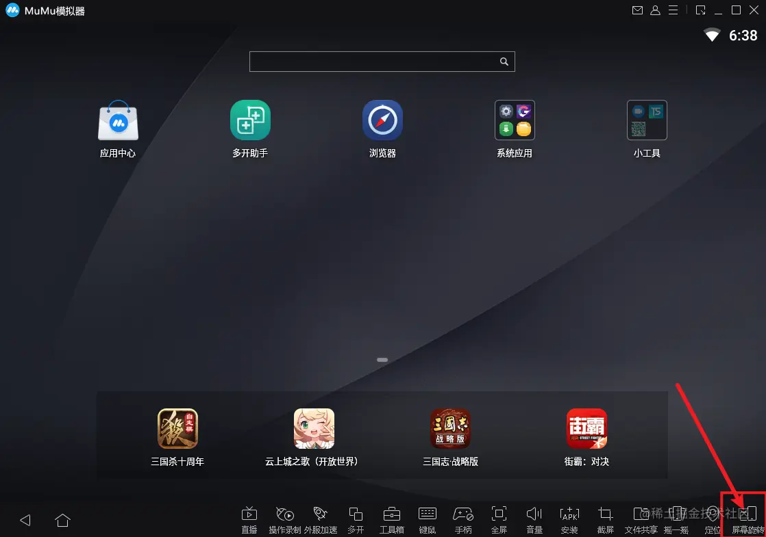The image size is (766, 537).
Task: Open the 工具箱 toolbox
Action: tap(392, 520)
